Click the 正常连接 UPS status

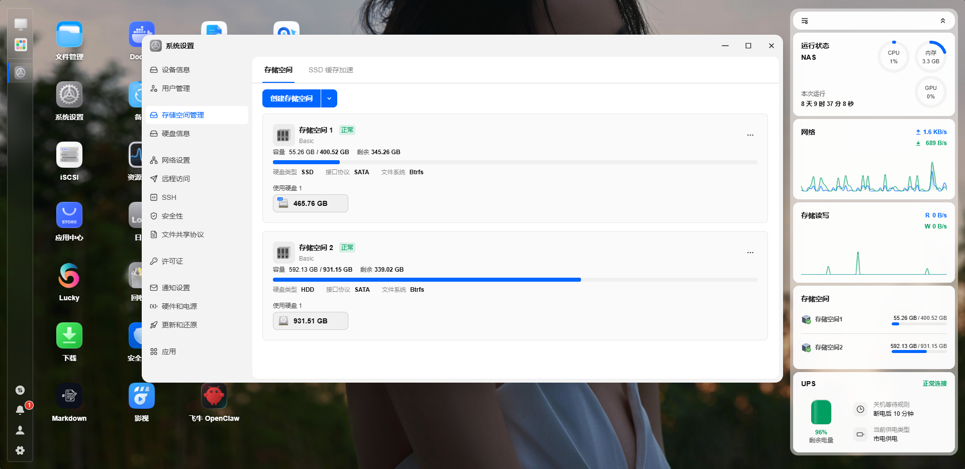coord(935,384)
